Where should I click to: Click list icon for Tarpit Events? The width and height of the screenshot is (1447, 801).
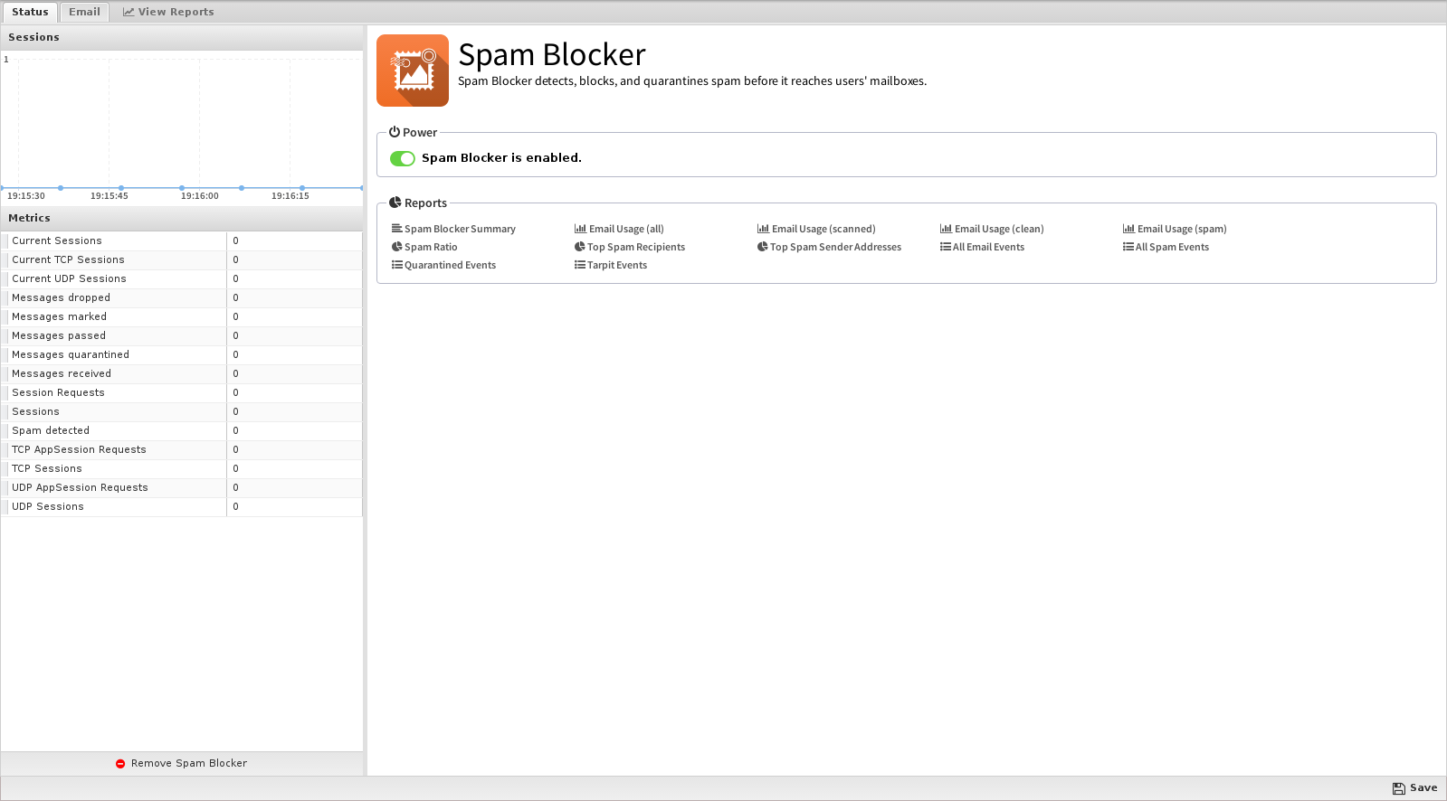[579, 265]
